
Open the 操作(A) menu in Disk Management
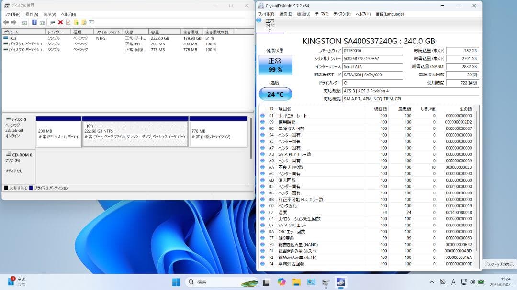pos(31,14)
